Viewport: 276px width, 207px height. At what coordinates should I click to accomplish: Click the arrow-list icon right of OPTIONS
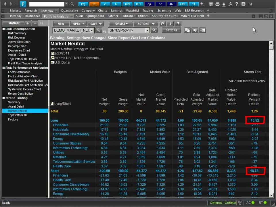tap(202, 30)
